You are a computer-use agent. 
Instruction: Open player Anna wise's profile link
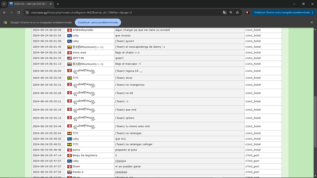point(79,53)
